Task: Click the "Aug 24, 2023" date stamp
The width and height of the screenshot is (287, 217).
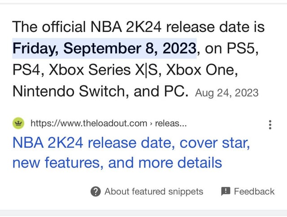Action: tap(227, 93)
